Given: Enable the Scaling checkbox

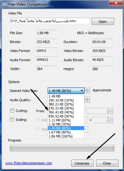Looking at the screenshot, I should pos(12,120).
